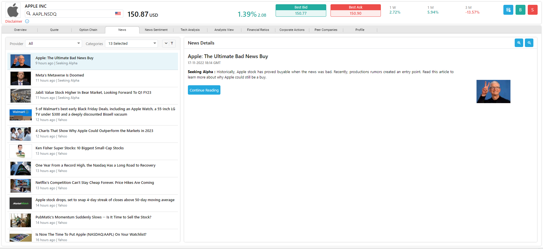Click the News Details panel heading
The height and width of the screenshot is (249, 543).
click(x=201, y=43)
